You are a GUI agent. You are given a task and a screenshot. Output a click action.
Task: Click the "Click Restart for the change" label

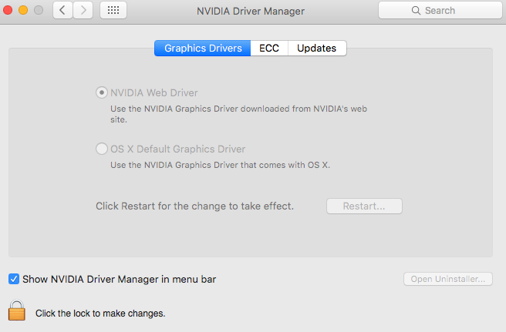click(194, 206)
